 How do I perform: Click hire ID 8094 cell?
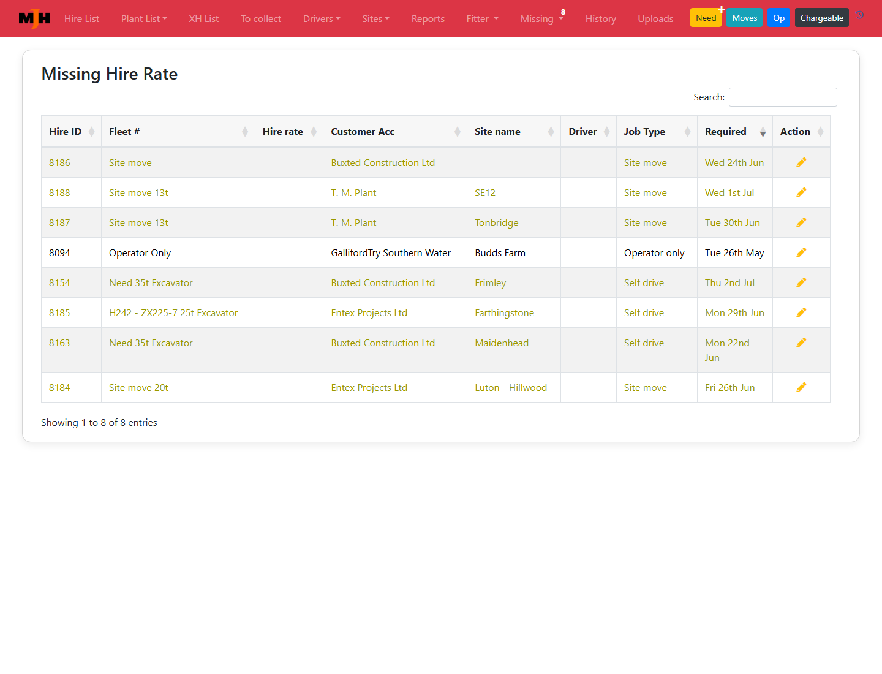[x=59, y=252]
